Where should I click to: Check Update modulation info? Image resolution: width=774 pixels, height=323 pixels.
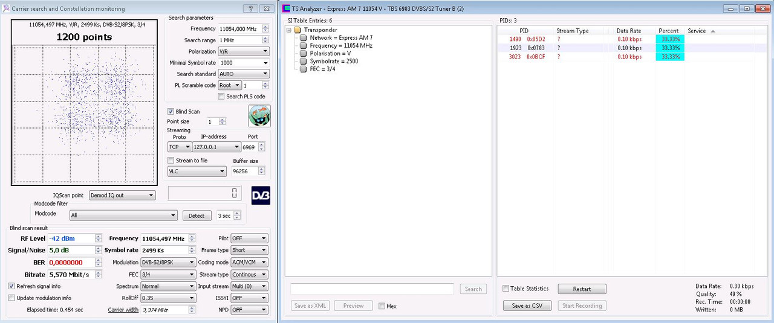point(11,298)
